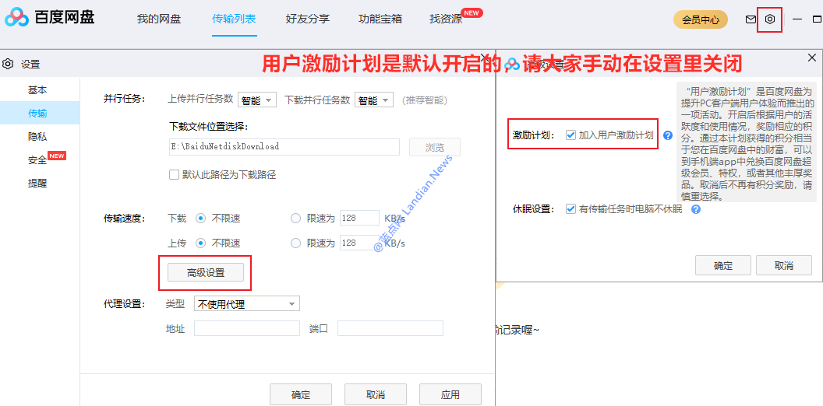
Task: Click the 应用 apply button
Action: pyautogui.click(x=450, y=394)
